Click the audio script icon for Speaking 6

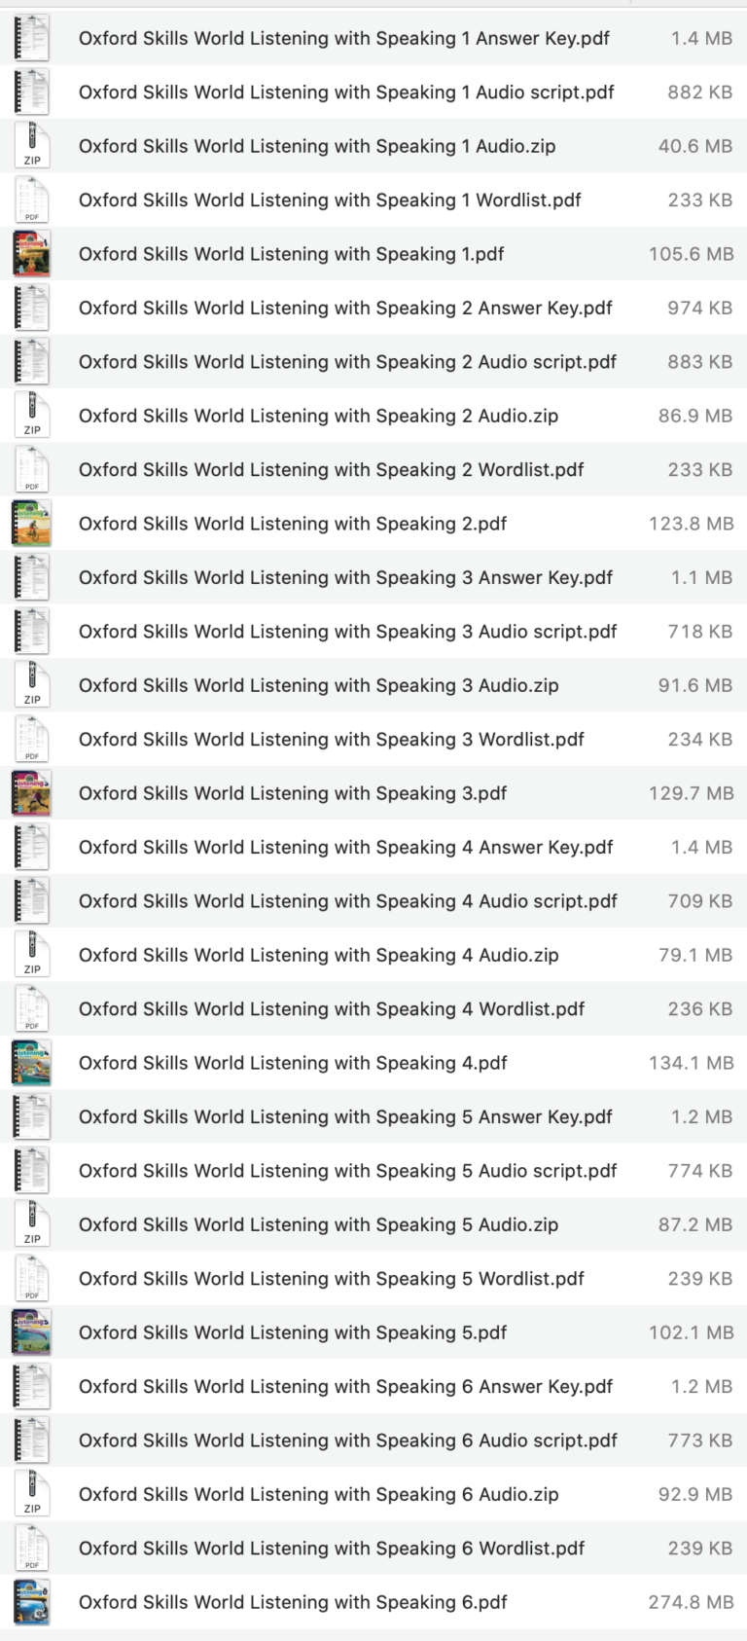[32, 1440]
